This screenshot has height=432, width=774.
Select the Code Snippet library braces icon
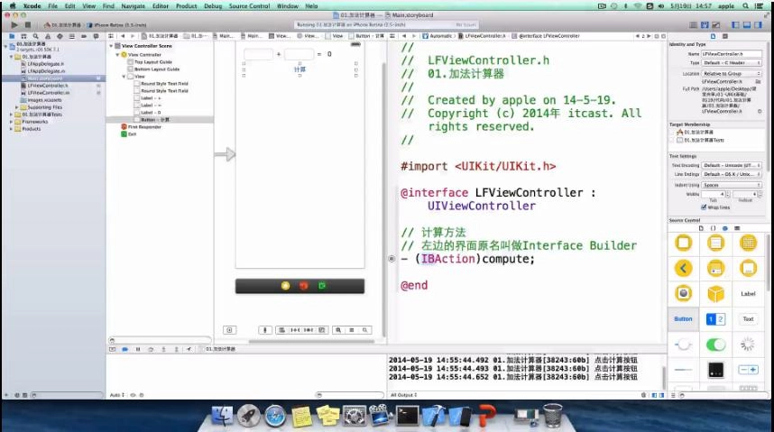pyautogui.click(x=713, y=228)
